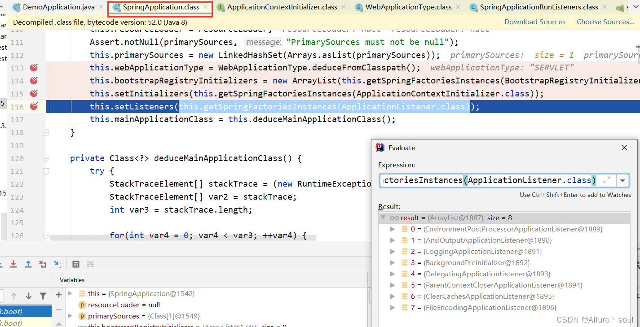The image size is (640, 327).
Task: Collapse code fold at line 120
Action: (x=46, y=158)
